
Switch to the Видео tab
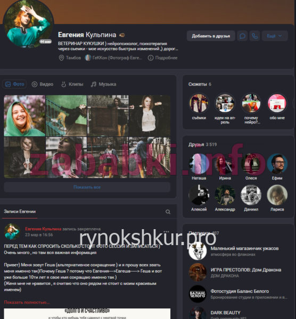(43, 84)
